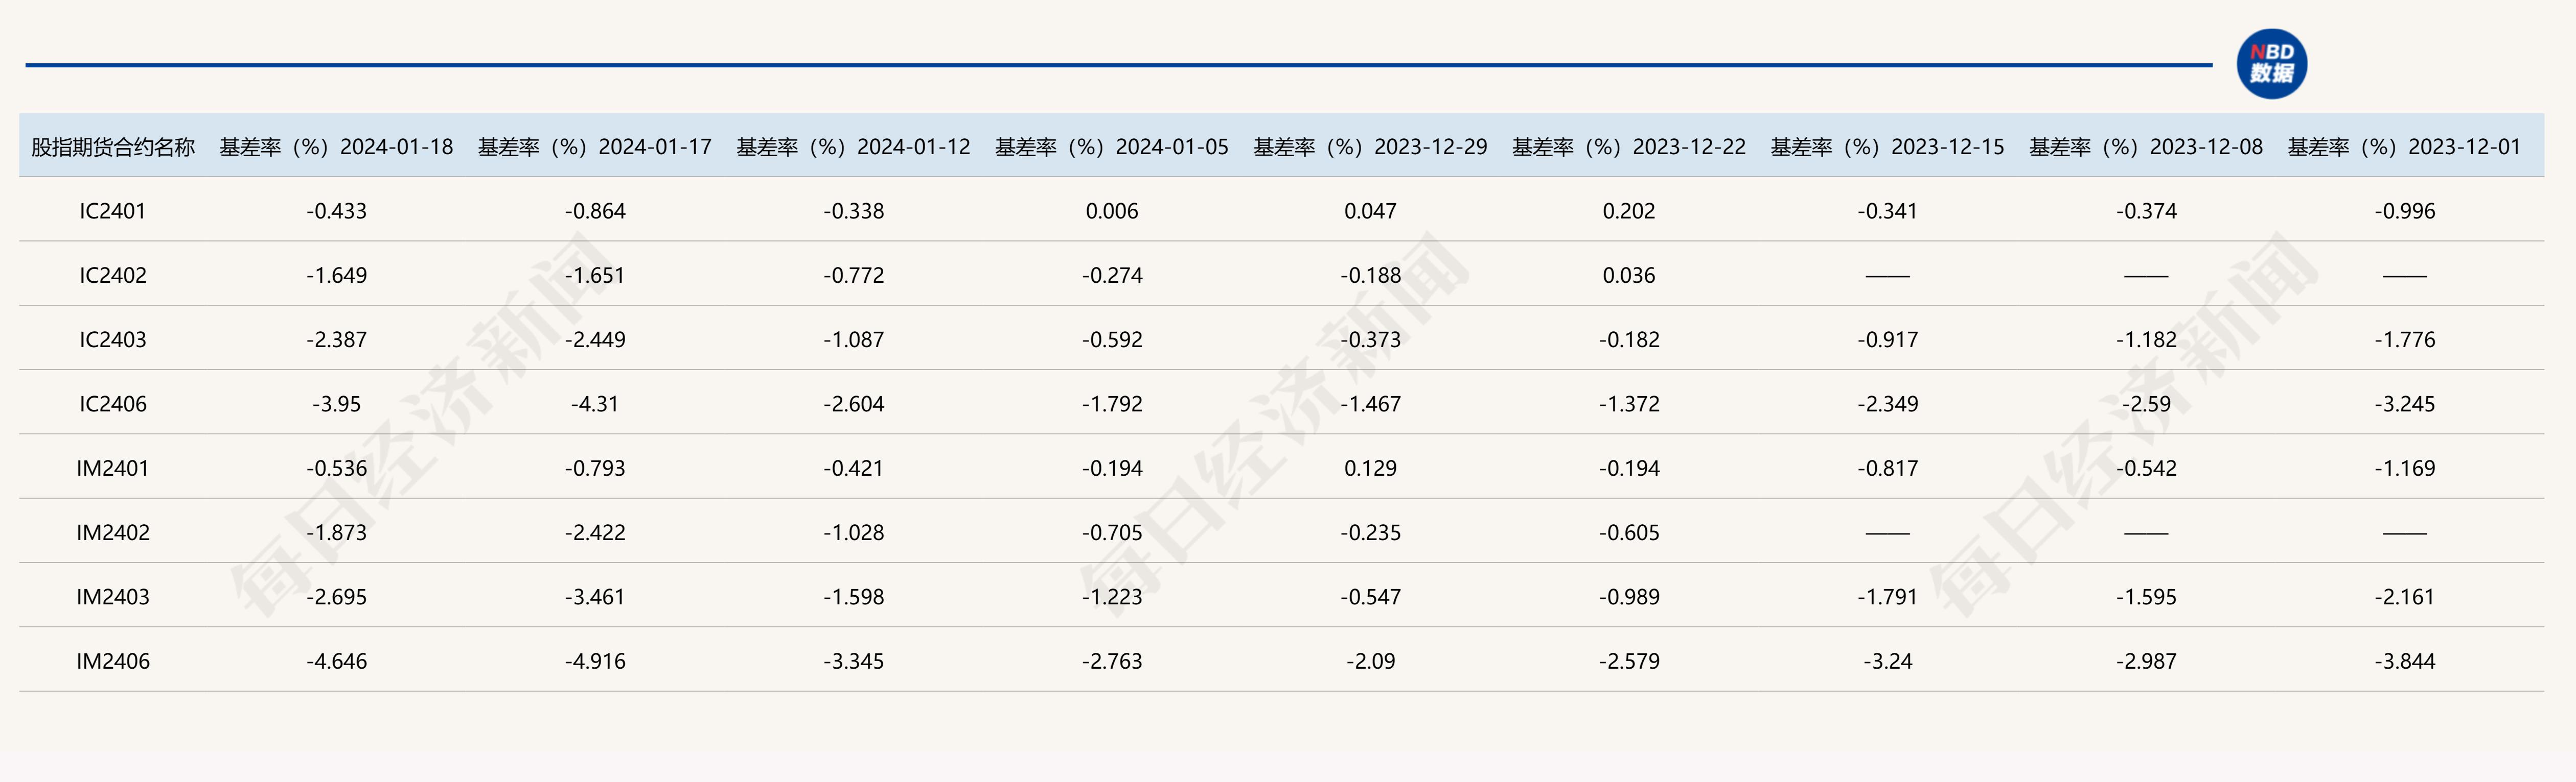Image resolution: width=2576 pixels, height=782 pixels.
Task: Click the 基差率 2024-01-17 column header
Action: point(595,147)
